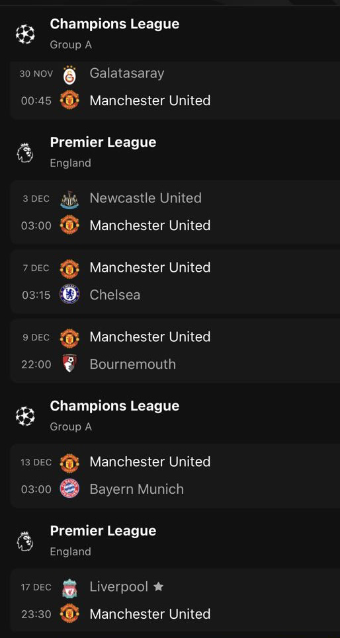Click the first Premier League lion logo

25,153
